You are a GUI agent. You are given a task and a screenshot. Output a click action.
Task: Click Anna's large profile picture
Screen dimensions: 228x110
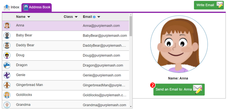(x=179, y=44)
